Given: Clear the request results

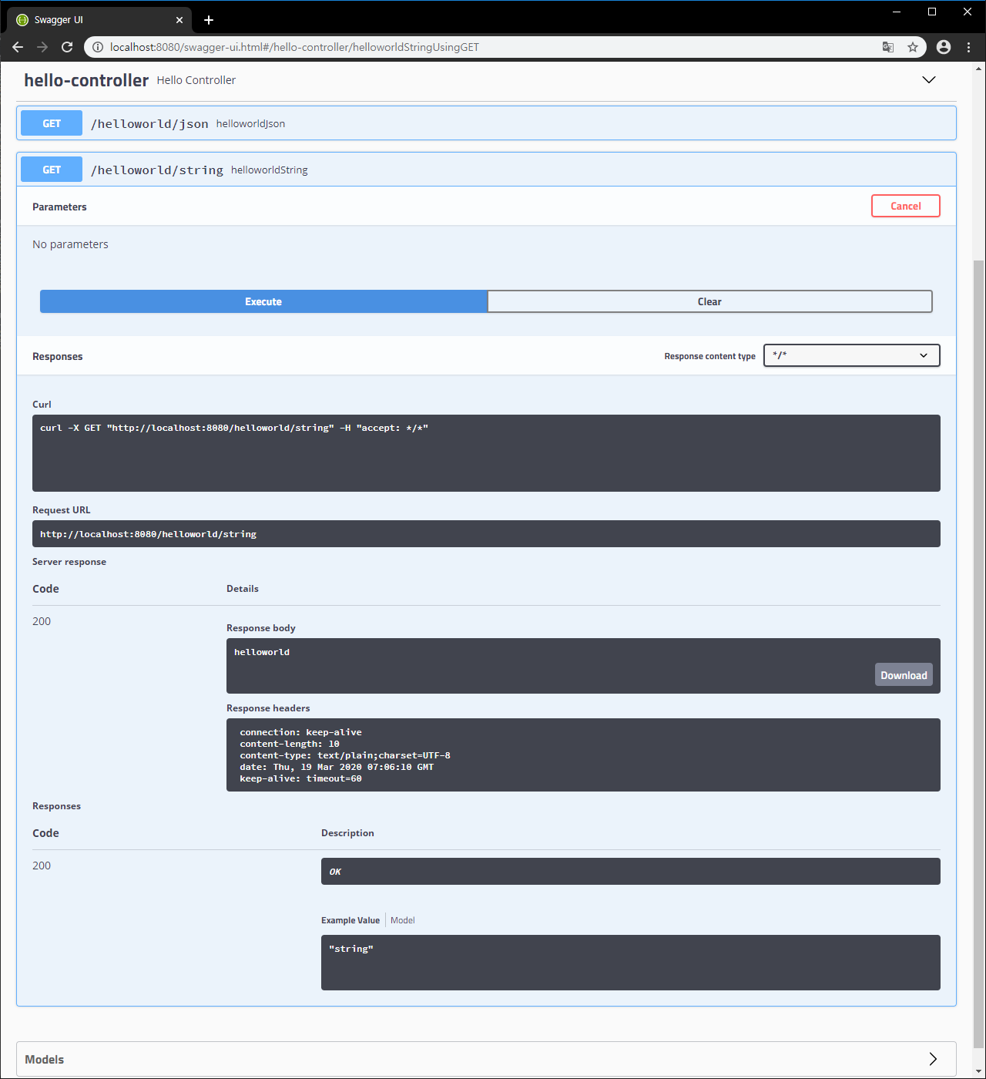Looking at the screenshot, I should pyautogui.click(x=709, y=301).
